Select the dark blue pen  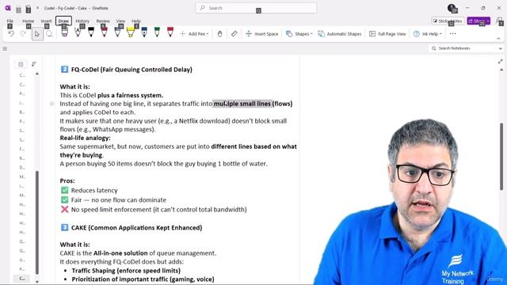coord(144,32)
